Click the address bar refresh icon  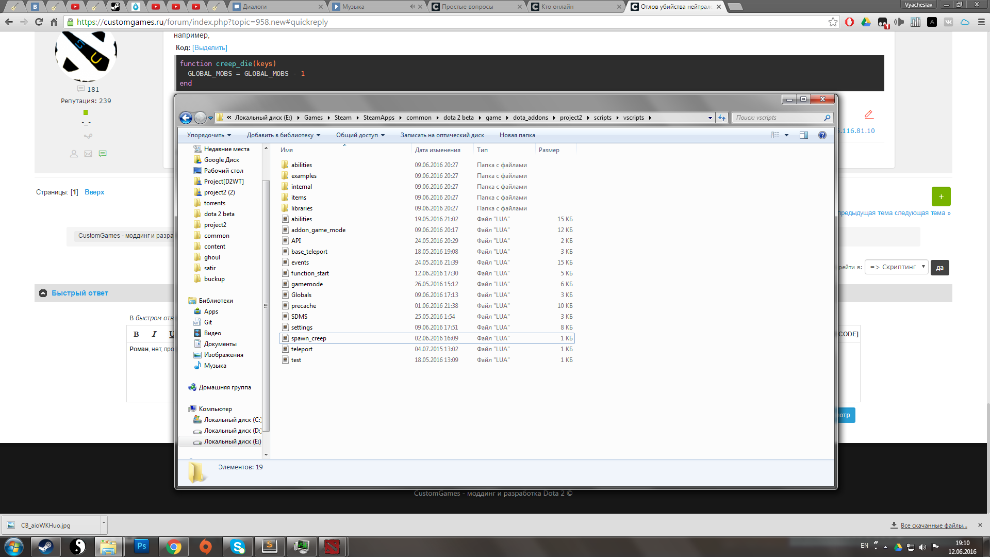(721, 118)
